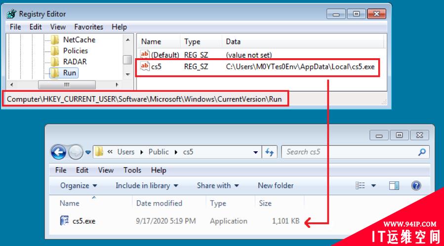Click the cs5.exe application icon
Image resolution: width=444 pixels, height=246 pixels.
[x=65, y=220]
